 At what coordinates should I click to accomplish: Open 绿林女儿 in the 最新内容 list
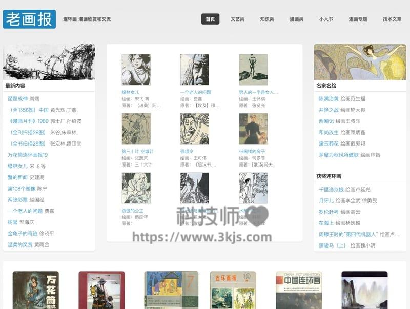pyautogui.click(x=17, y=166)
